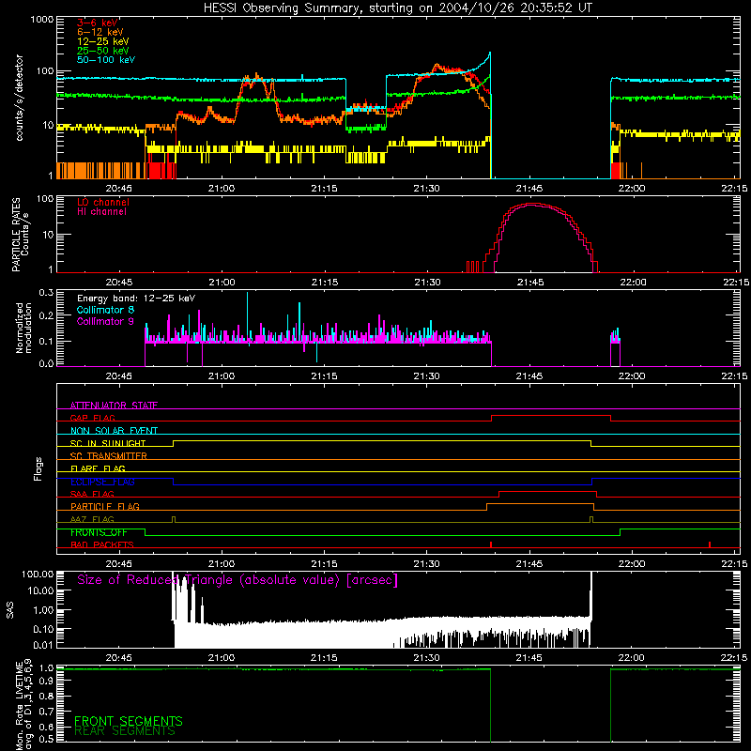Click the 'PARTICLE RATES' axis label
The image size is (751, 751).
[x=16, y=235]
